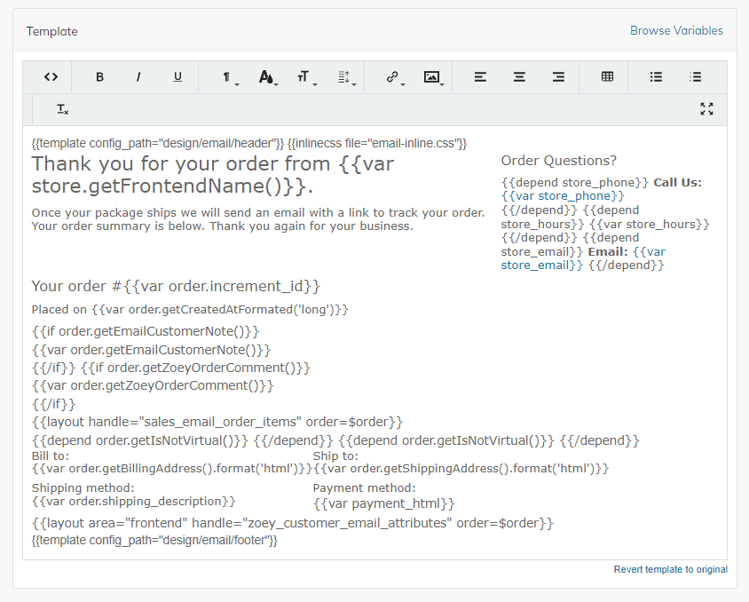Toggle fullscreen editor mode
This screenshot has width=749, height=602.
tap(706, 109)
